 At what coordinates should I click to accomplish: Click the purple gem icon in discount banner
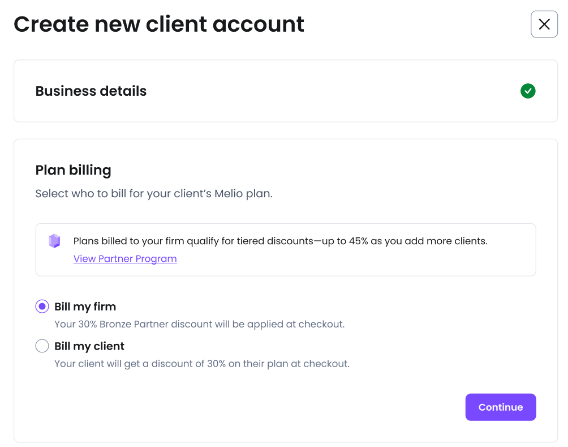54,241
